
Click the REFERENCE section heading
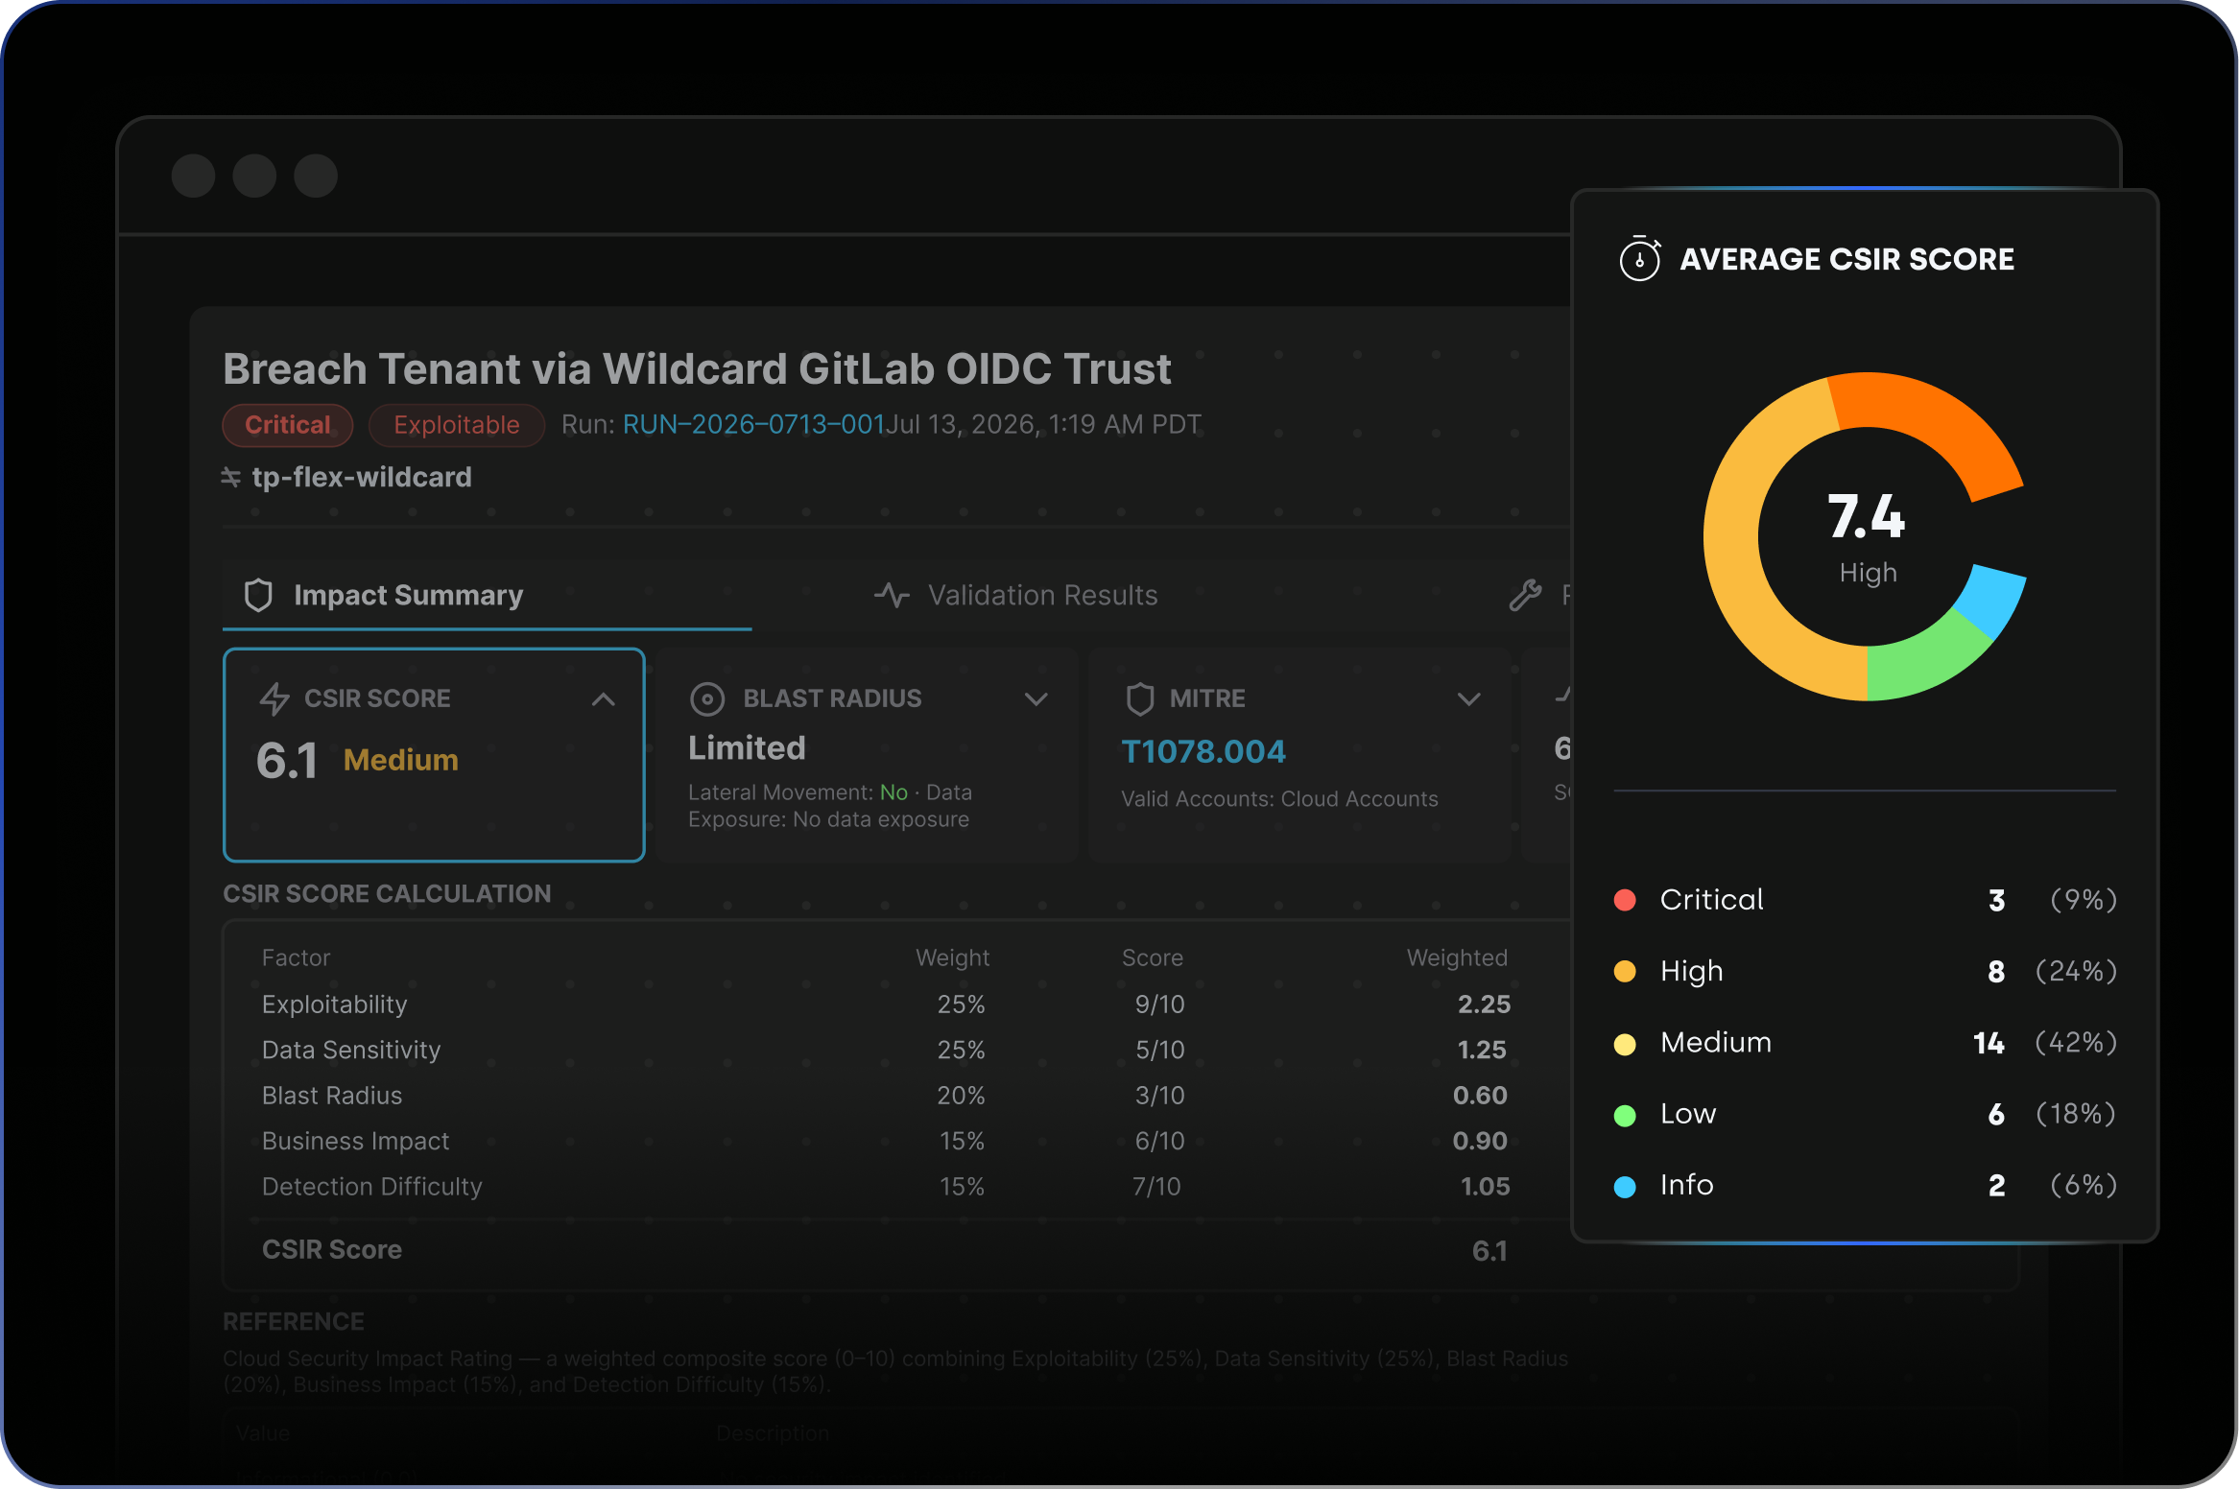[x=294, y=1322]
